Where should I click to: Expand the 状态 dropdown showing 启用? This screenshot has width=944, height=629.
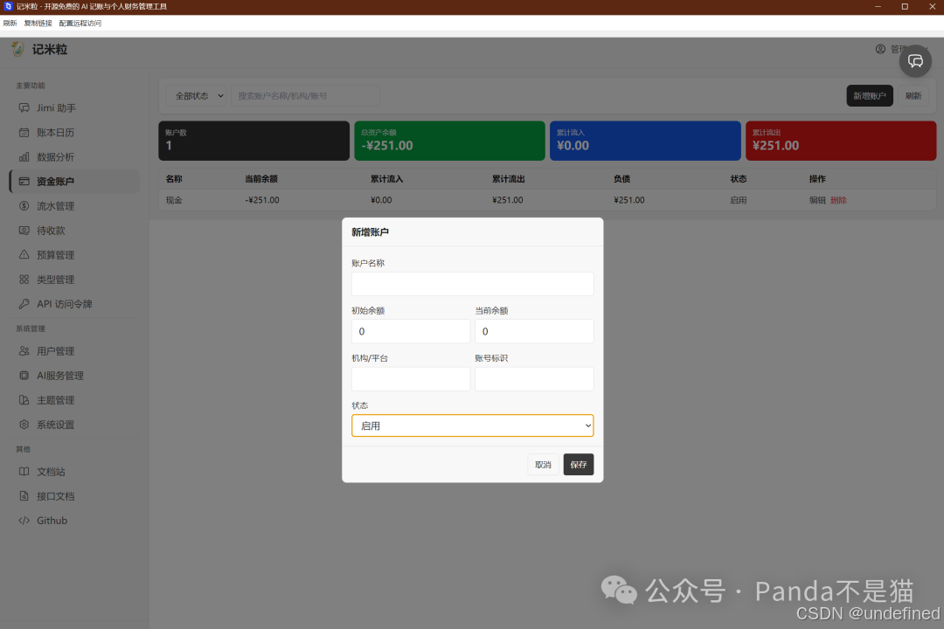pos(473,425)
